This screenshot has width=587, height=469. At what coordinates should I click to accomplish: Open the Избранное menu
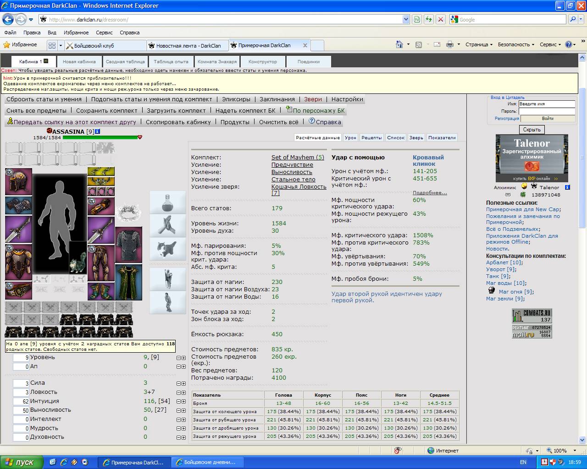coord(76,33)
